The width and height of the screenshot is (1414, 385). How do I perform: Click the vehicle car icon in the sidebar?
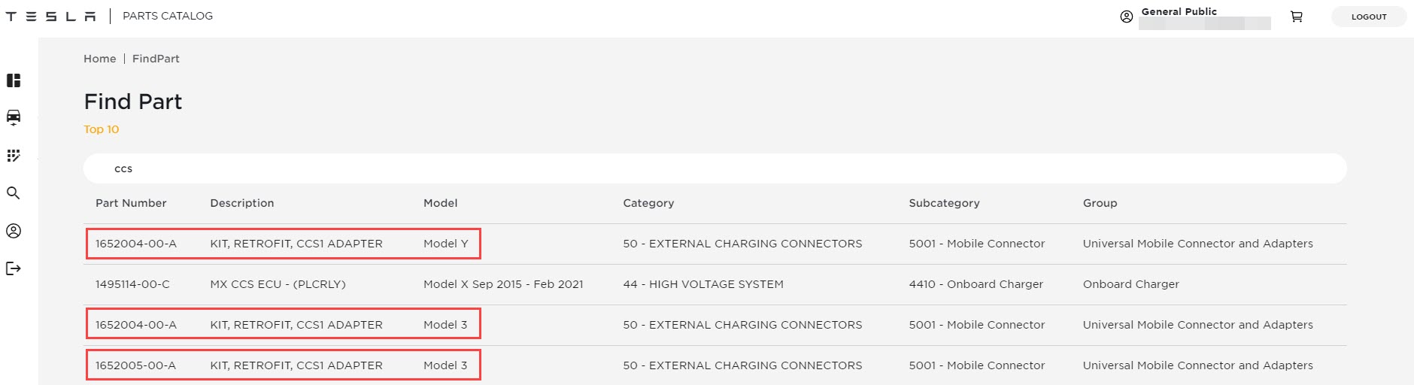pyautogui.click(x=14, y=117)
